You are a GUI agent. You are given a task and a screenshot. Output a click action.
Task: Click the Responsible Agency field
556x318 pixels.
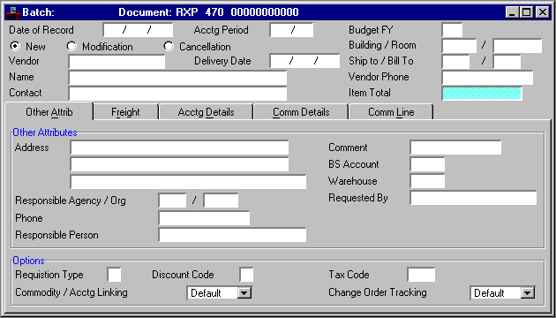pyautogui.click(x=172, y=201)
